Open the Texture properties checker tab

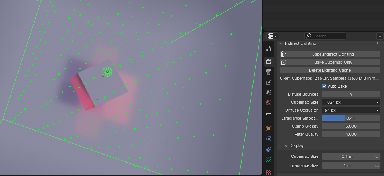(269, 172)
